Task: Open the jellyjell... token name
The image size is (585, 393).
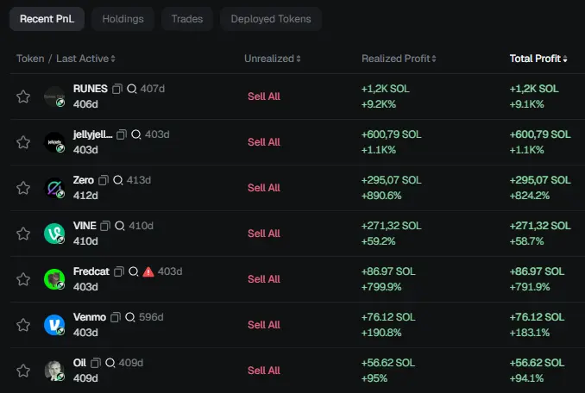Action: coord(92,134)
